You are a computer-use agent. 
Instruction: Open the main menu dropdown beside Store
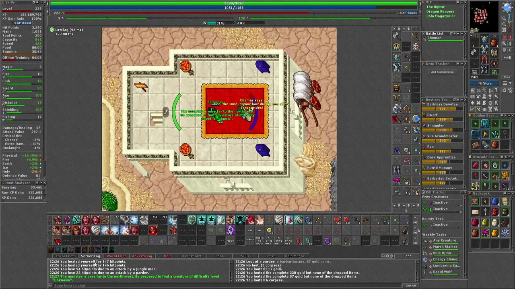click(507, 83)
